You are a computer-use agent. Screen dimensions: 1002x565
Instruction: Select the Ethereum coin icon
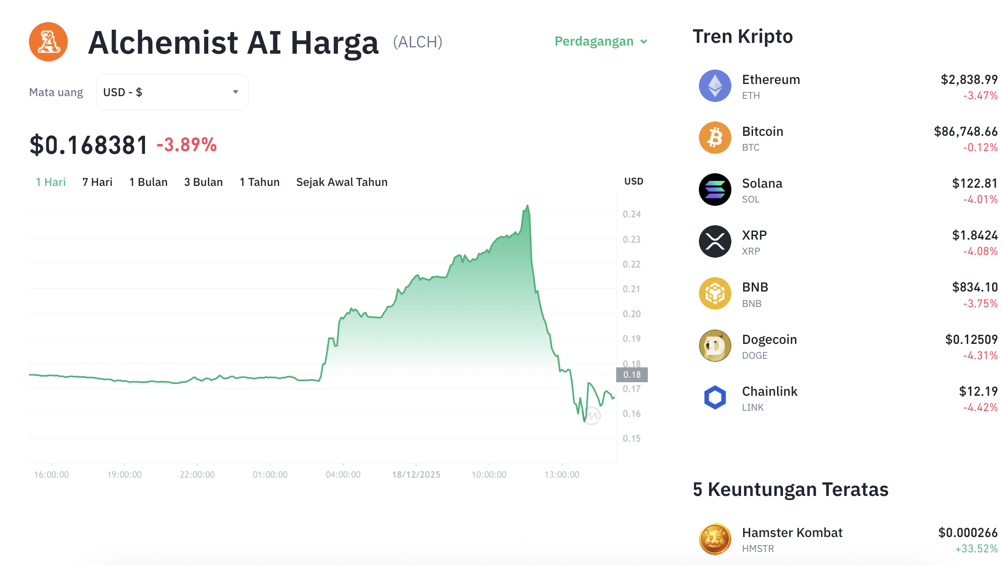[x=715, y=86]
